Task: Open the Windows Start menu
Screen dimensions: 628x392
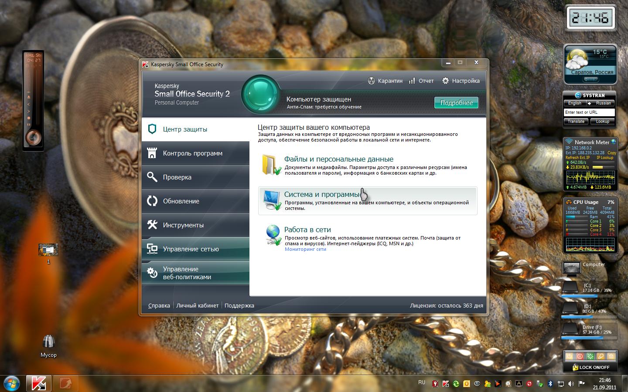Action: 11,383
